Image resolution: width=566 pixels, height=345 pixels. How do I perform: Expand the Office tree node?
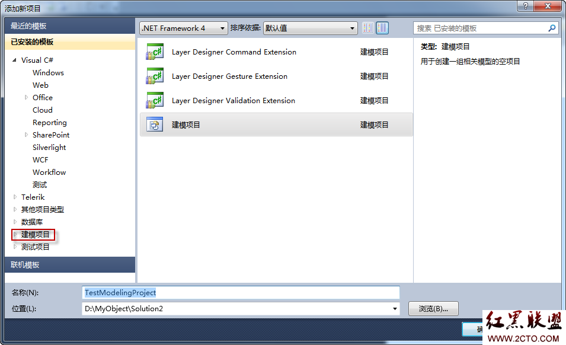[x=26, y=97]
